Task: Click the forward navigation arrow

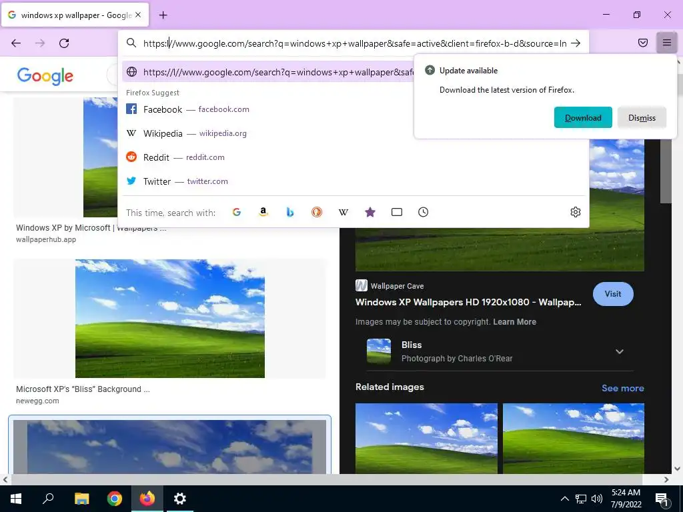Action: pos(40,43)
